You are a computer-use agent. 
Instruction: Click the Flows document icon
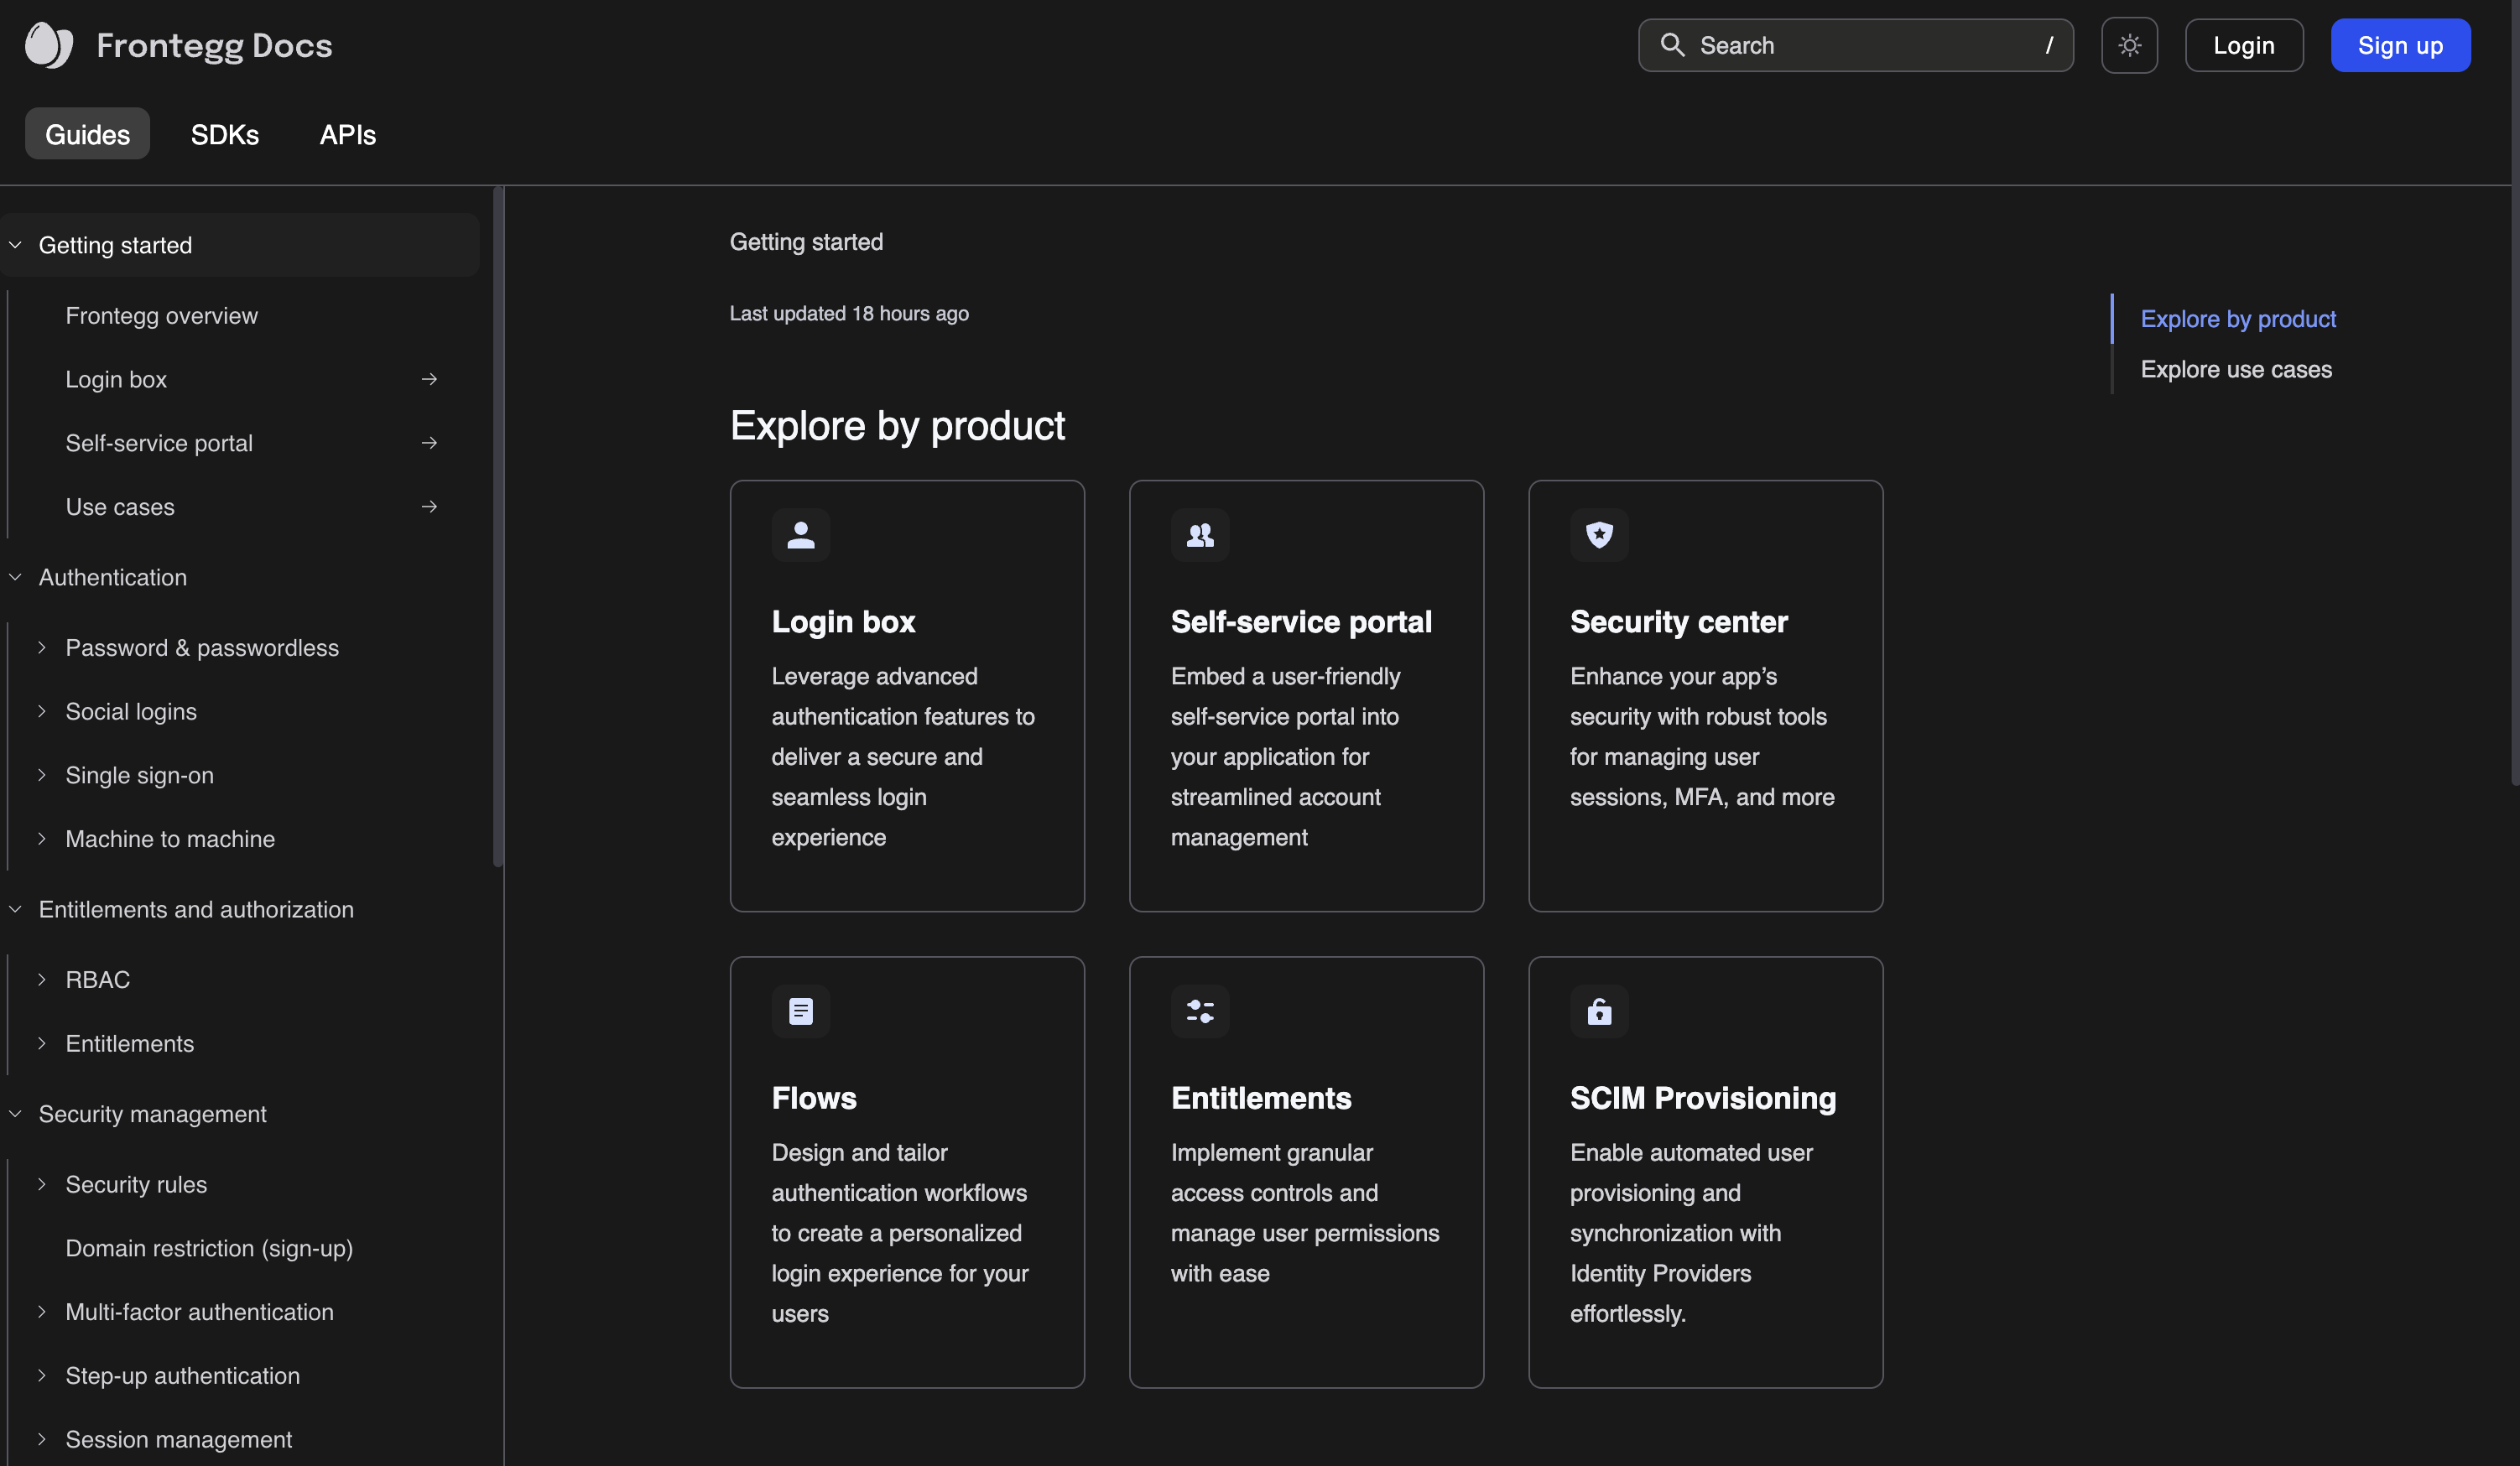[x=800, y=1011]
